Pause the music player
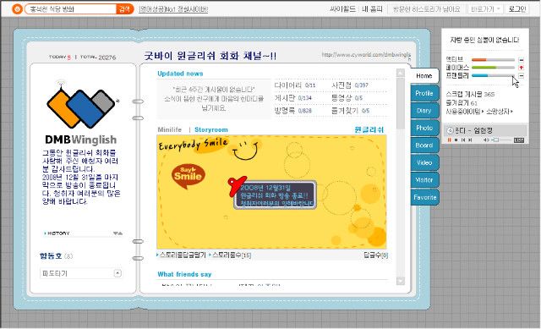This screenshot has width=541, height=329. (x=449, y=140)
